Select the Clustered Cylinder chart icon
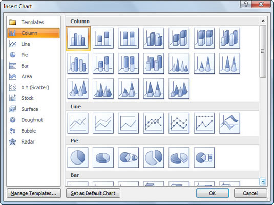274x205 pixels. click(78, 64)
